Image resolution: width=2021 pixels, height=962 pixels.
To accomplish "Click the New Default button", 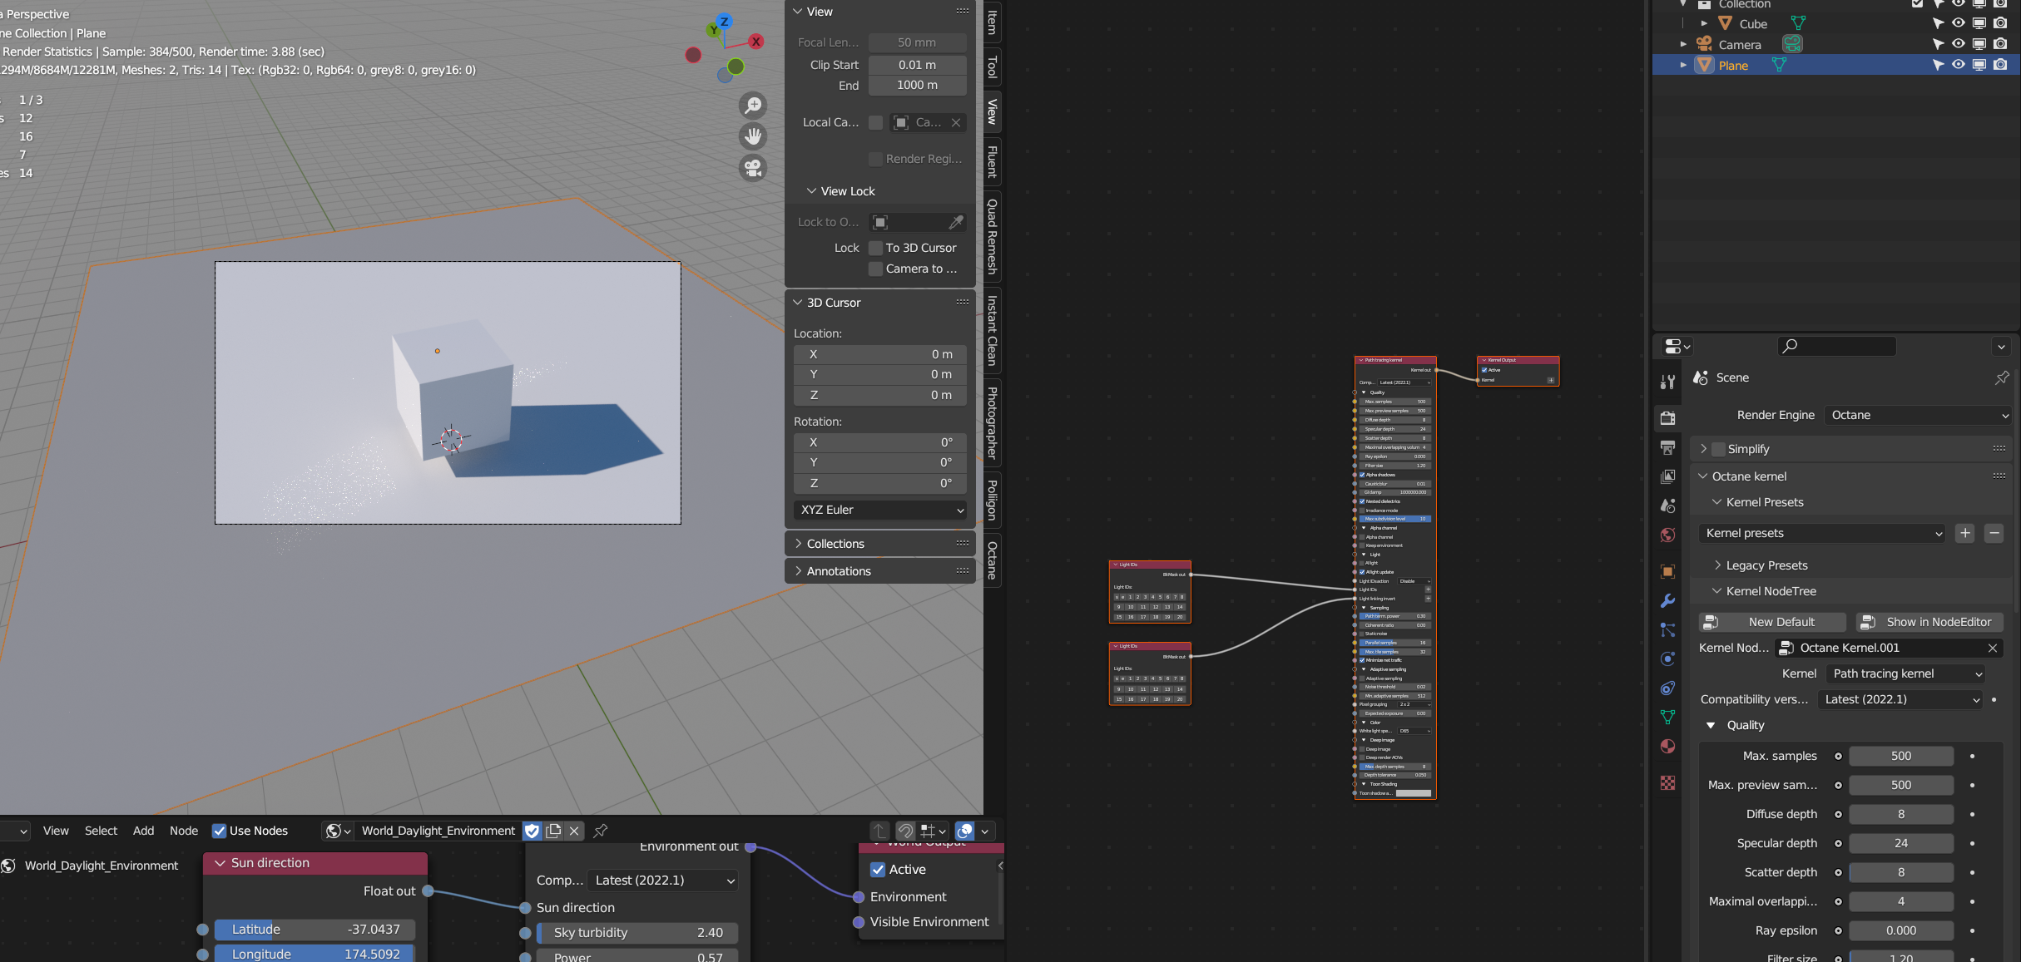I will [x=1771, y=622].
